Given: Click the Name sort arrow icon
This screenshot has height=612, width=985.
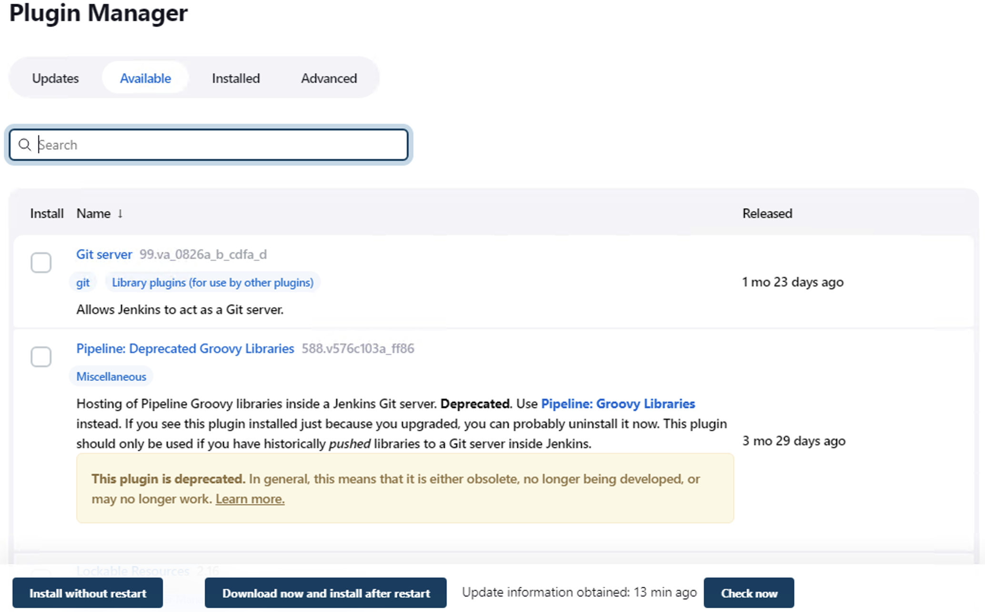Looking at the screenshot, I should (120, 214).
